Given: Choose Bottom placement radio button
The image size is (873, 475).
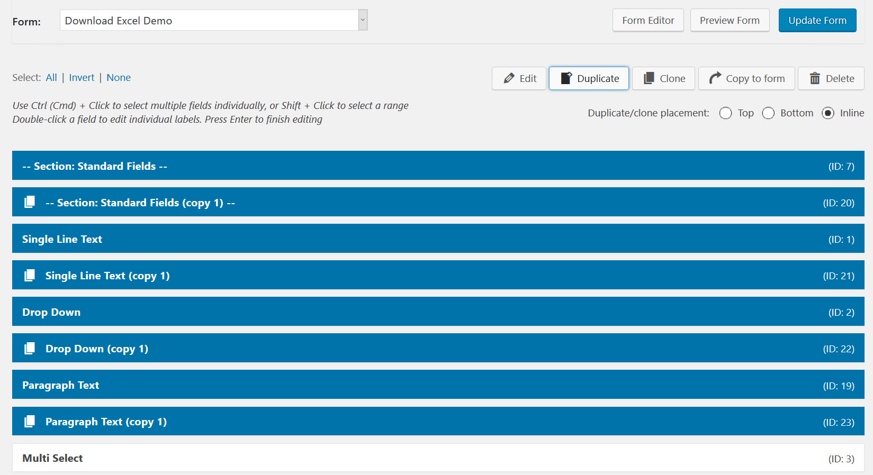Looking at the screenshot, I should pos(768,113).
